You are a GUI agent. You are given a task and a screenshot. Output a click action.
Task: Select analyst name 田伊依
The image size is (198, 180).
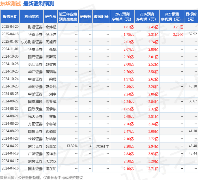pyautogui.click(x=51, y=109)
